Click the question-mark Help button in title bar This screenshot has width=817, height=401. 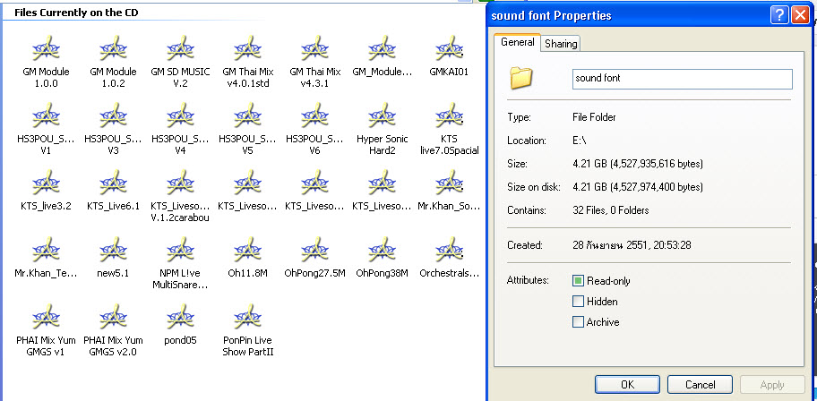[779, 15]
